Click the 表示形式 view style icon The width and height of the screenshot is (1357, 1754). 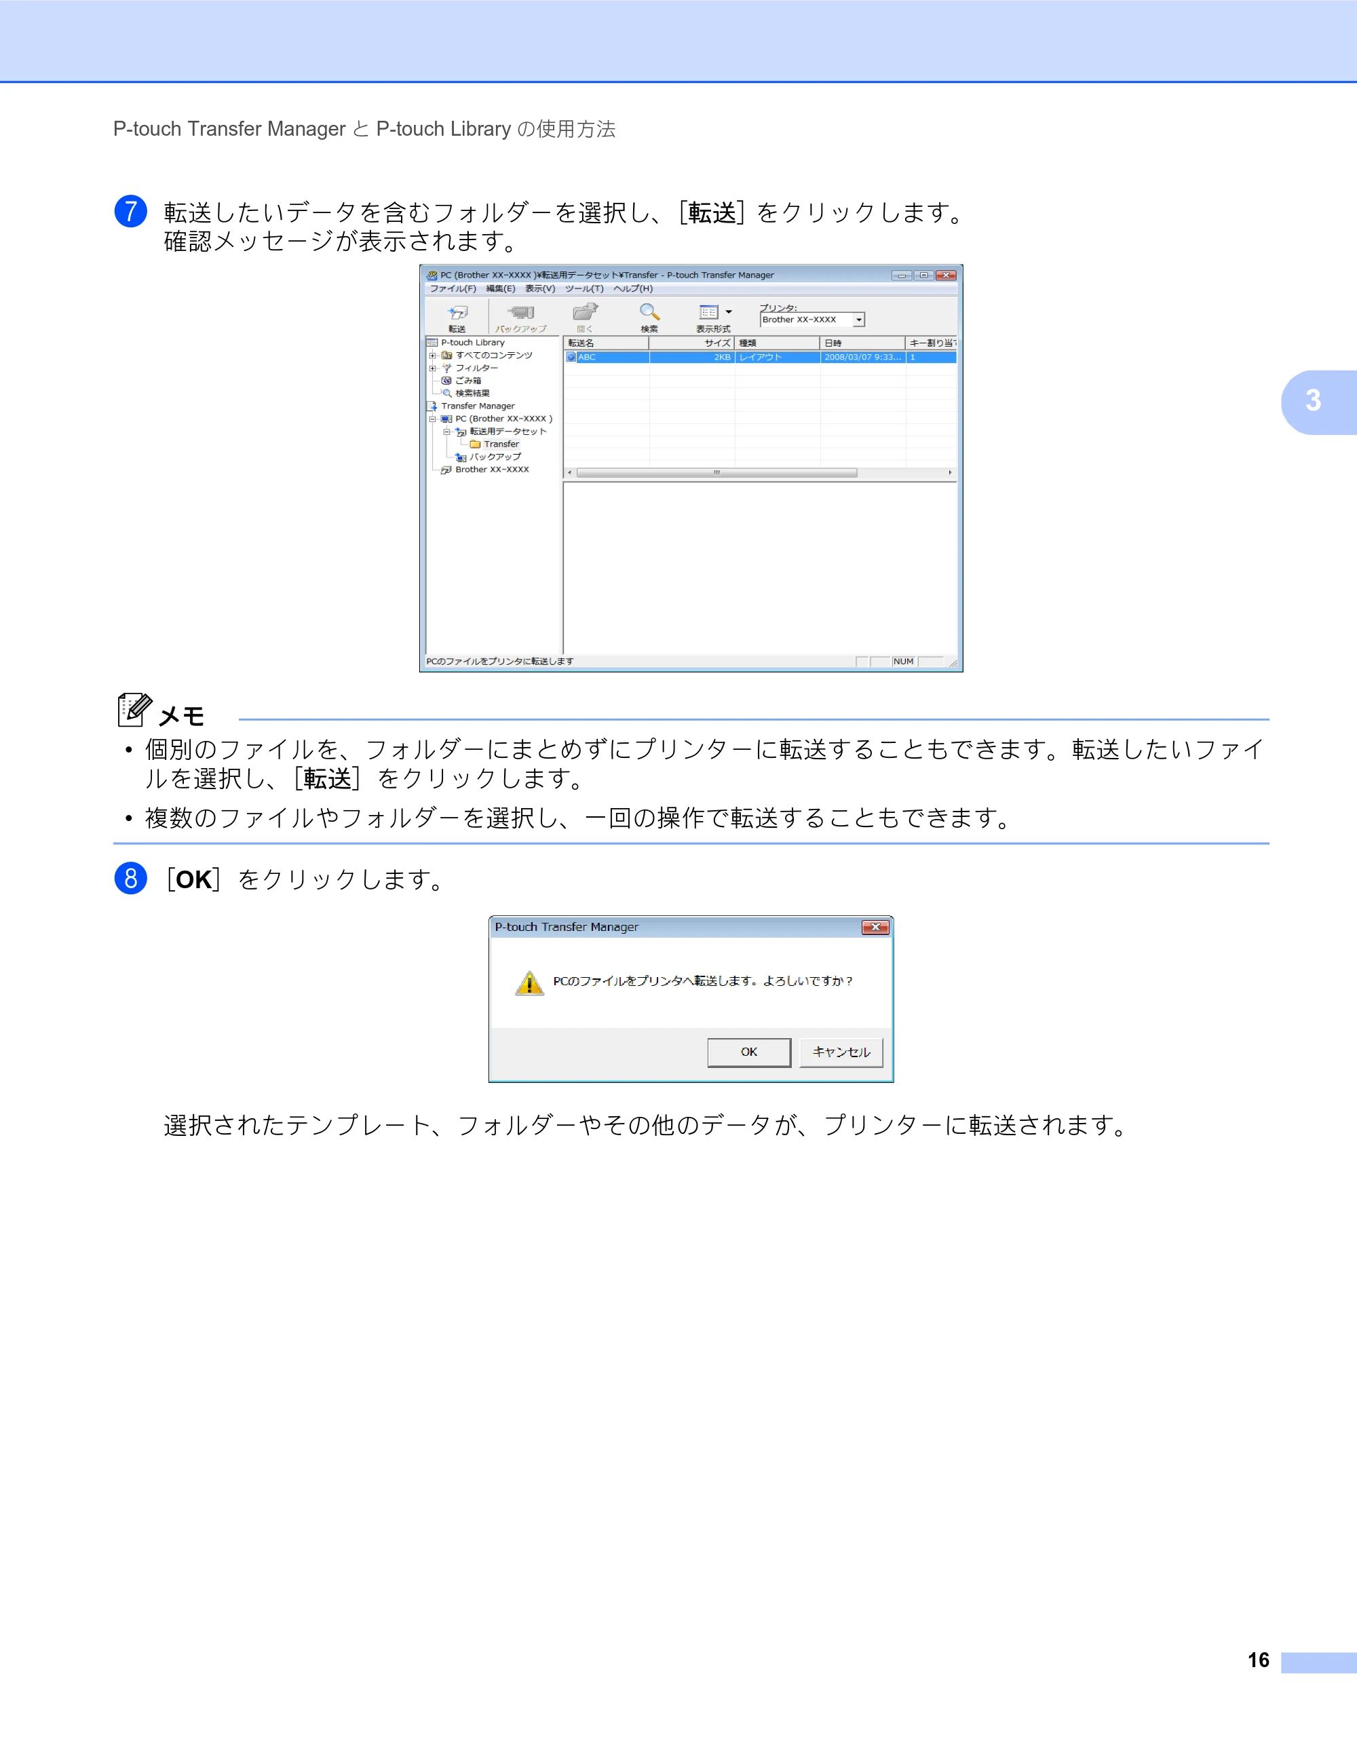[x=709, y=312]
